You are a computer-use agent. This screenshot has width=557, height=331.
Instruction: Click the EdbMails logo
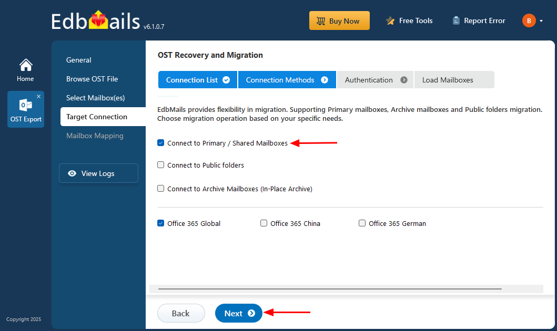(96, 20)
